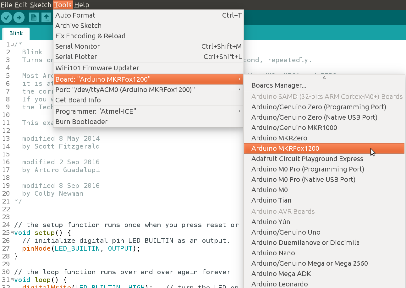The width and height of the screenshot is (406, 288).
Task: Click line number 22 in the gutter
Action: tap(6, 209)
